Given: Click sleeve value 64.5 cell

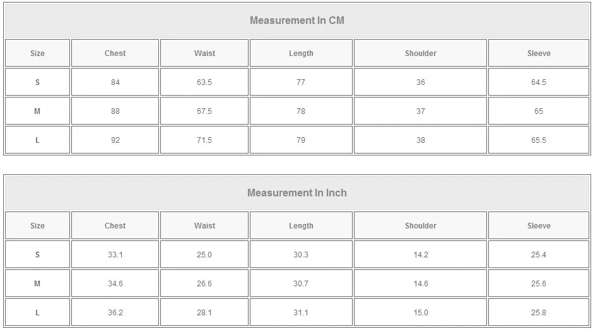Looking at the screenshot, I should [x=539, y=82].
